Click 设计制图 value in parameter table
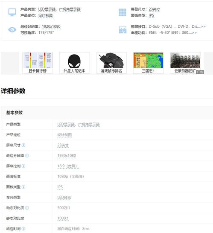213x233 pixels. 64,135
